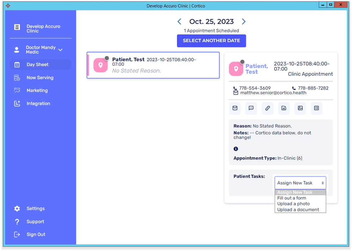Click the matthew.senior@cortico.health email link
Viewport: 352px width, 251px height.
(x=273, y=93)
